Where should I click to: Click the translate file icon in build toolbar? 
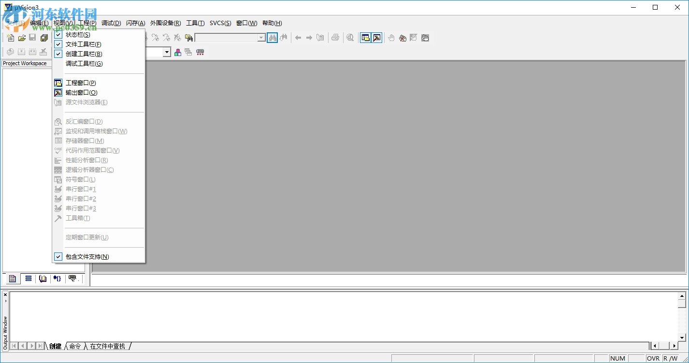pos(10,52)
